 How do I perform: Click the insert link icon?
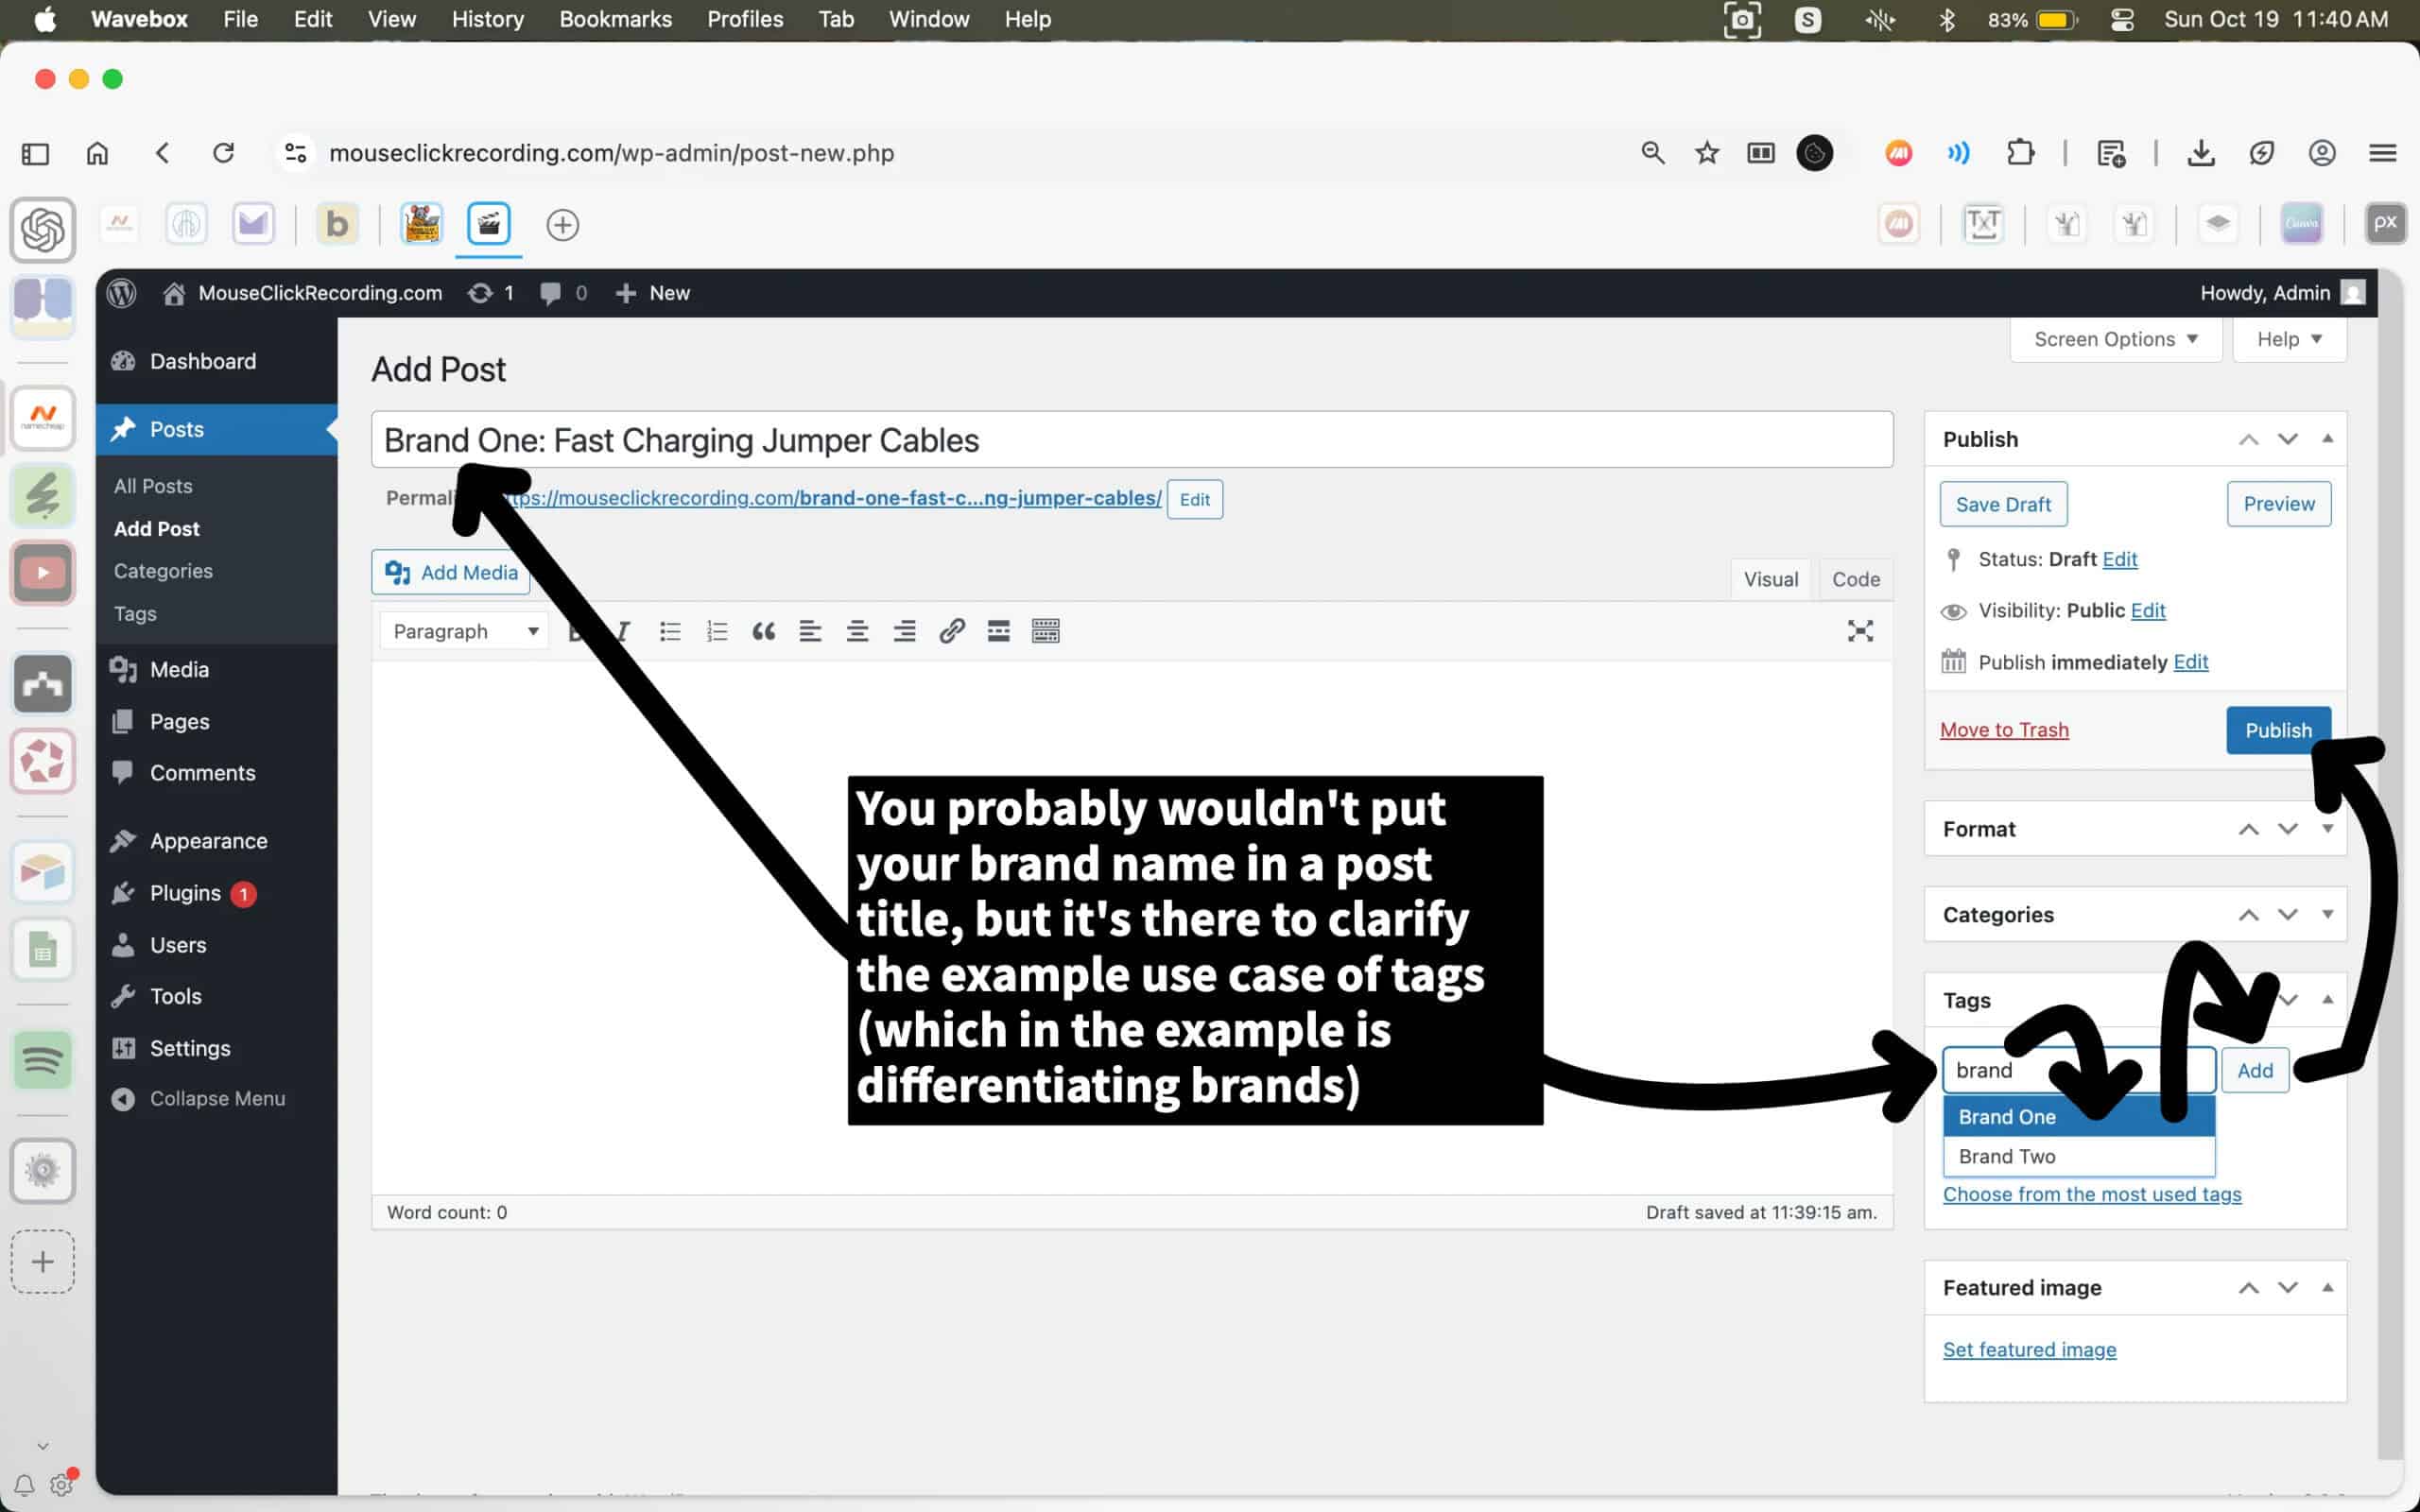tap(951, 631)
